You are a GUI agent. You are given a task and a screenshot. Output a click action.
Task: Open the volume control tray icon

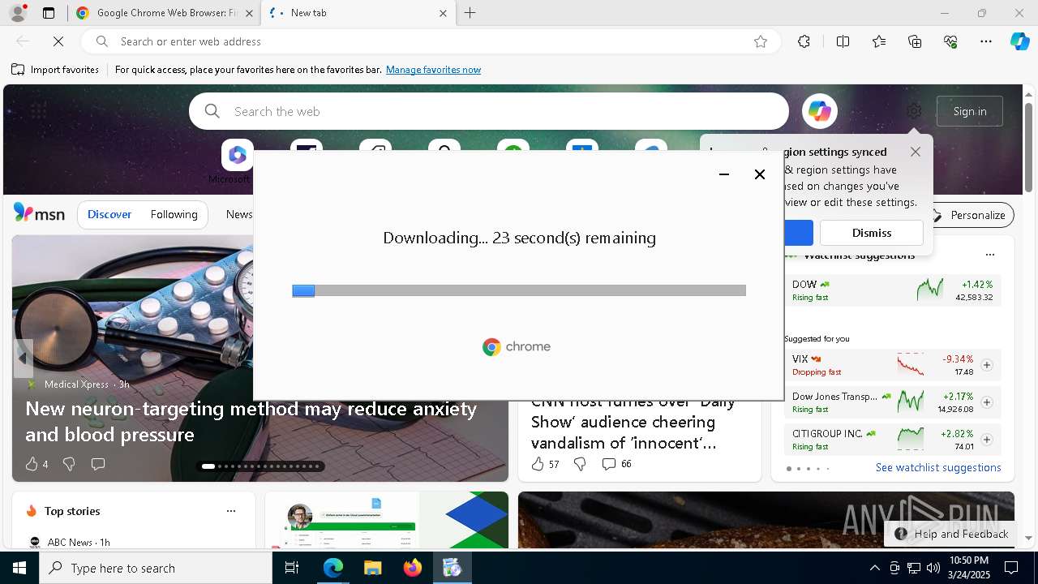[933, 568]
